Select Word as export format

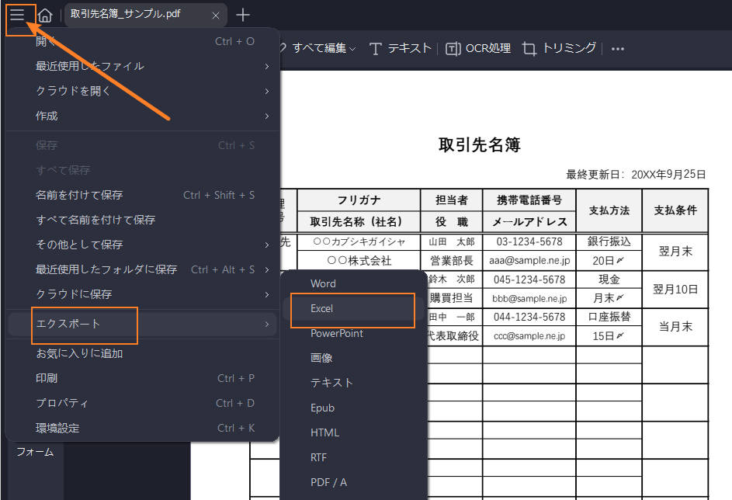tap(322, 283)
